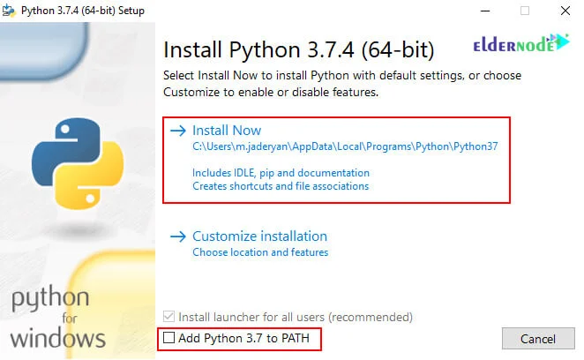Click the Python setup icon in title bar
Image resolution: width=584 pixels, height=360 pixels.
click(x=11, y=11)
